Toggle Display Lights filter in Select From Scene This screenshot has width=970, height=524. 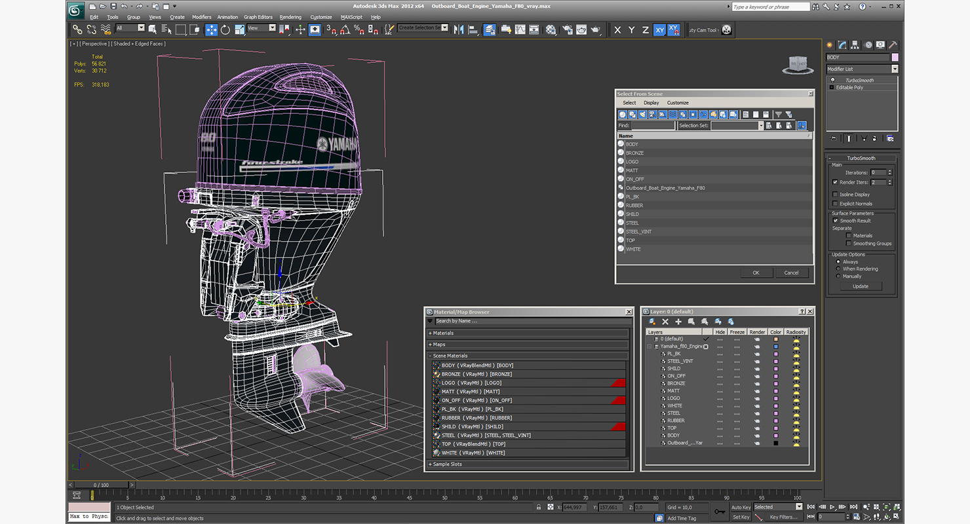tap(643, 115)
